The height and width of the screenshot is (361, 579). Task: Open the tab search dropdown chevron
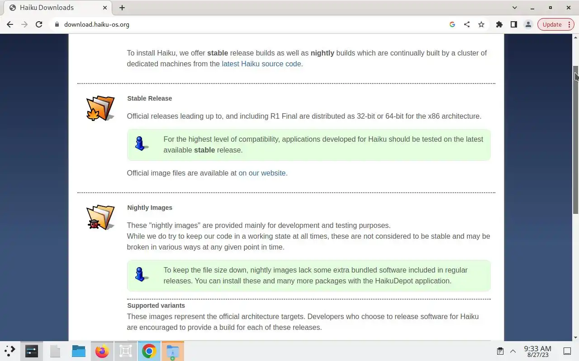pyautogui.click(x=515, y=8)
